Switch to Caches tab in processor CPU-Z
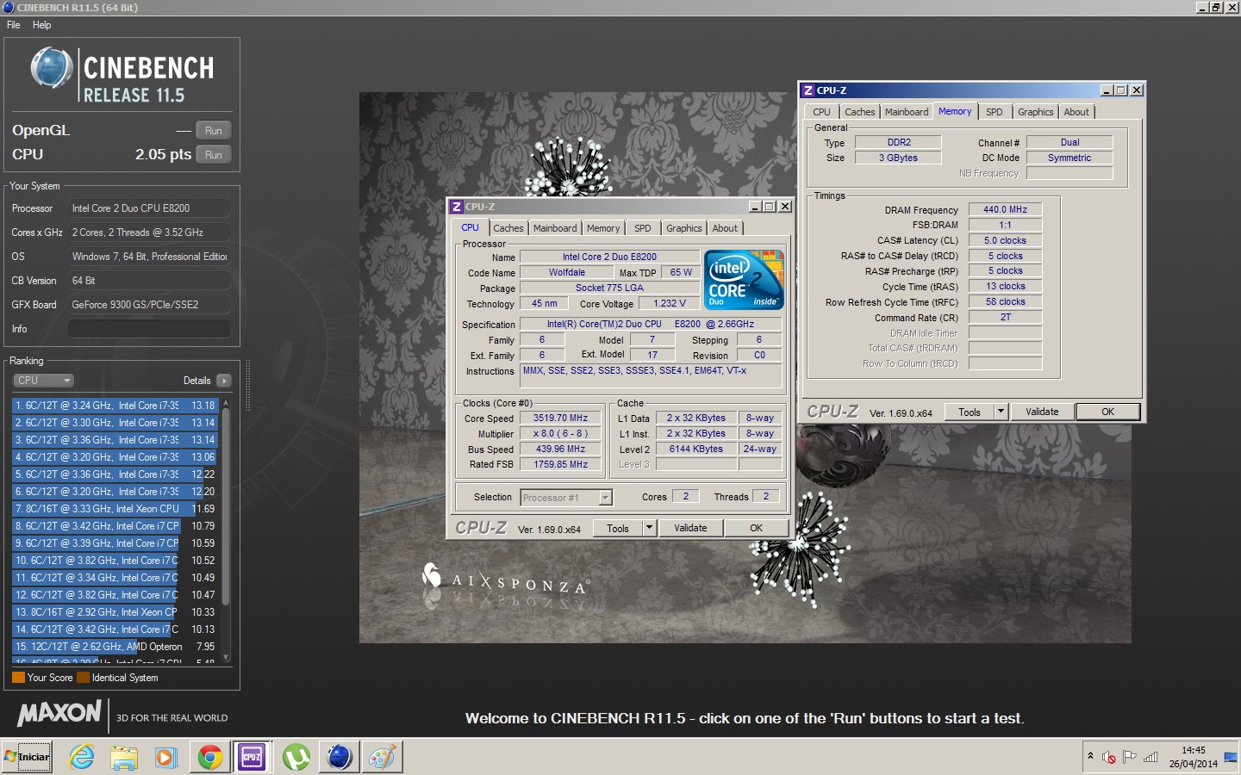1241x775 pixels. tap(508, 228)
